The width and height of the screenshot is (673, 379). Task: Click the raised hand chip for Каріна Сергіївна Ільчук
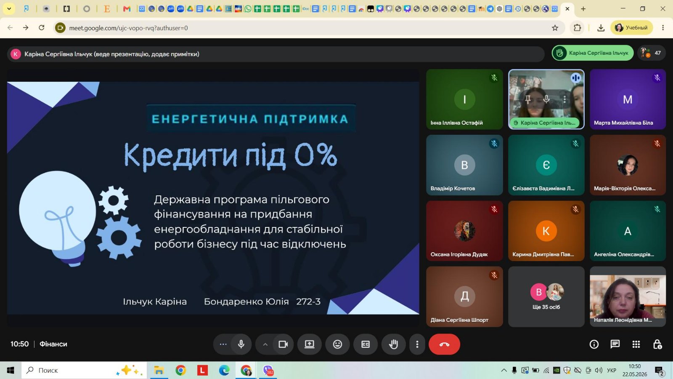[593, 53]
